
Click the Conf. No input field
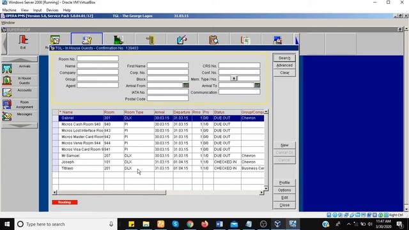coord(239,72)
